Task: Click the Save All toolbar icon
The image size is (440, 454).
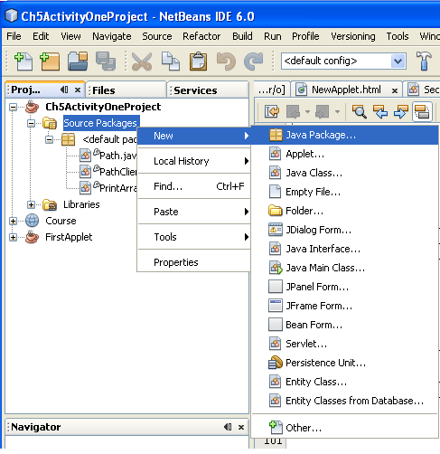Action: point(106,61)
